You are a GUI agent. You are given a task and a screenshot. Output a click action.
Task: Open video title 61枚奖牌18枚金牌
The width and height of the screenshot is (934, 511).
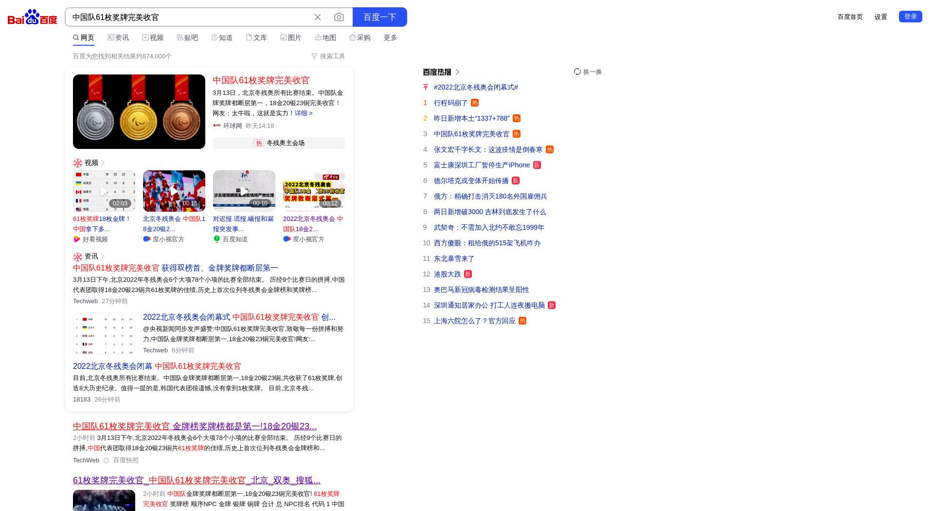[102, 224]
